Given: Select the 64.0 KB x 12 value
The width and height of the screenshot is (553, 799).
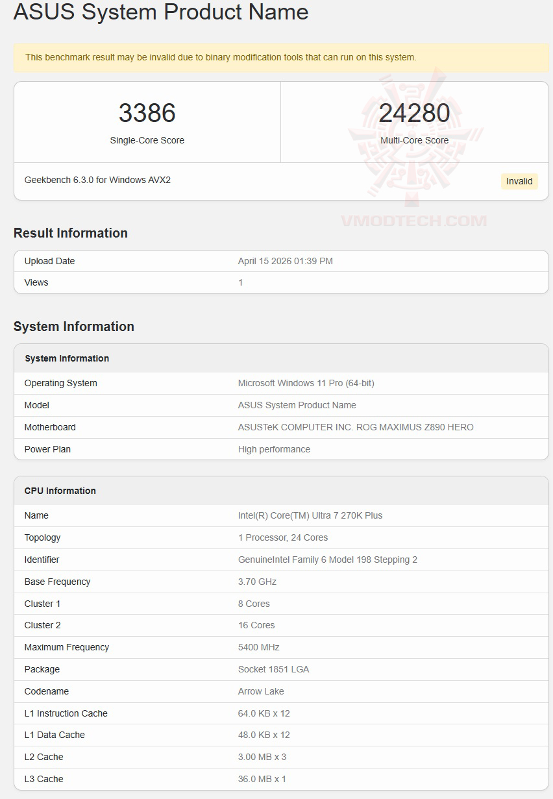Looking at the screenshot, I should tap(264, 713).
